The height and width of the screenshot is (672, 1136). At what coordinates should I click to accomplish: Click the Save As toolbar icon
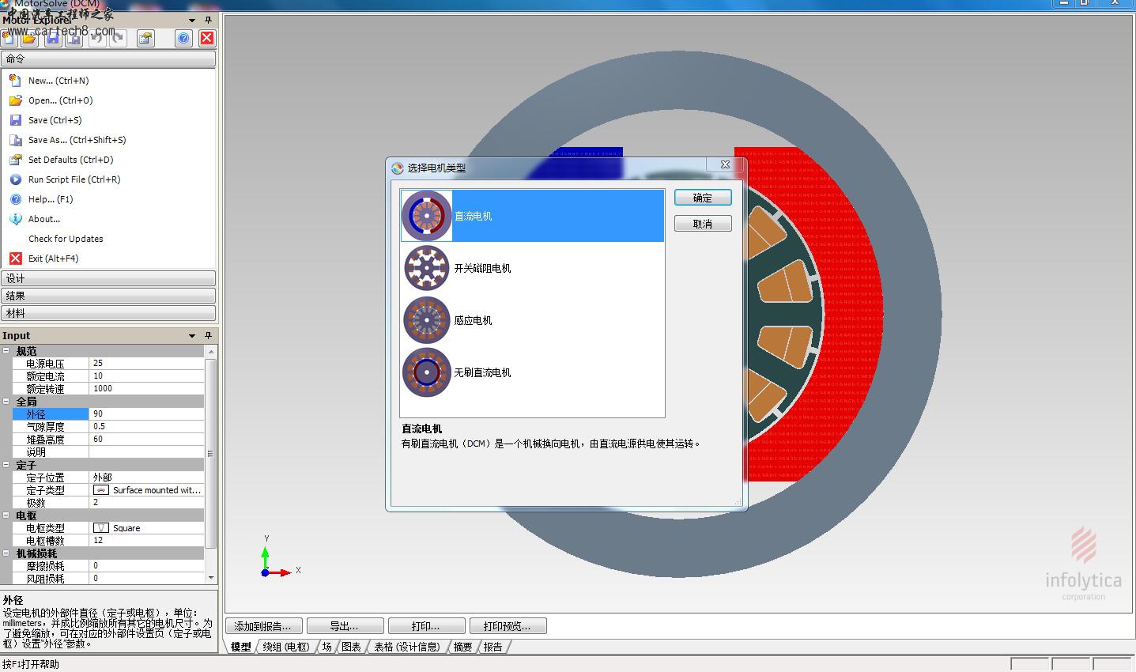[x=74, y=37]
